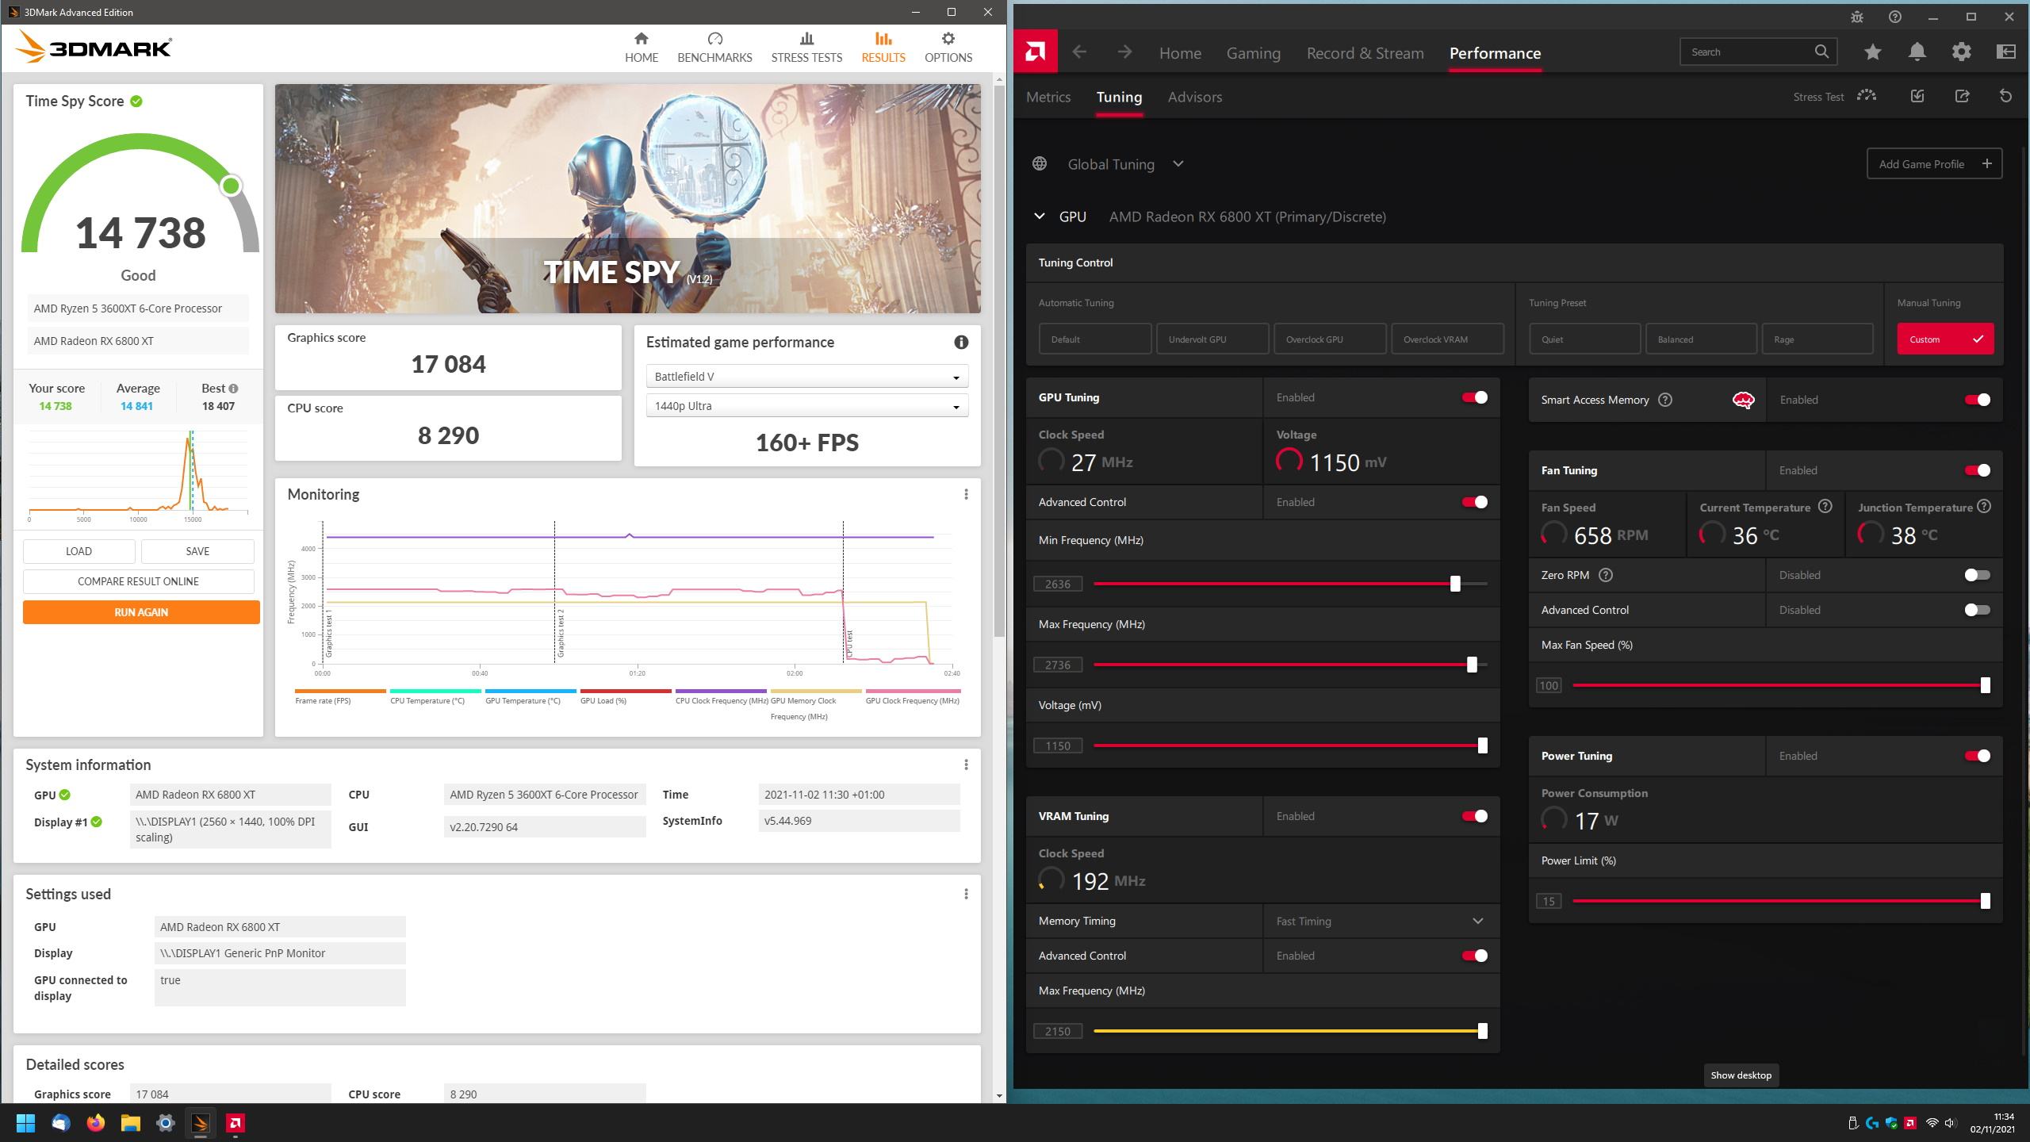Toggle the sidebar panel icon in Radeon Software

click(2005, 52)
